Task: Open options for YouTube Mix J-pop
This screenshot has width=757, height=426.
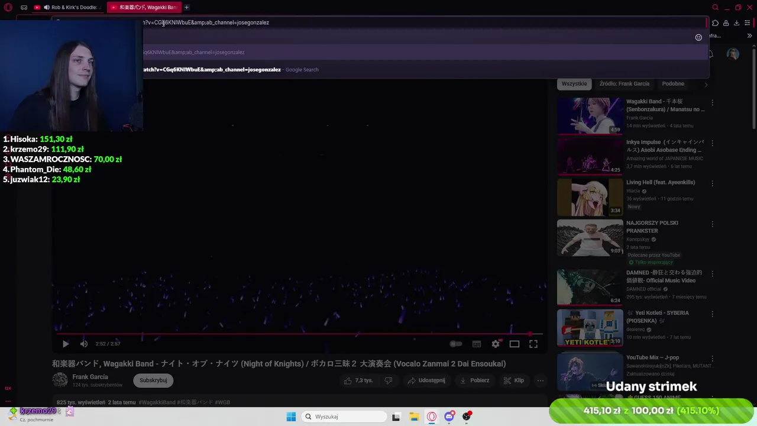Action: pos(712,359)
